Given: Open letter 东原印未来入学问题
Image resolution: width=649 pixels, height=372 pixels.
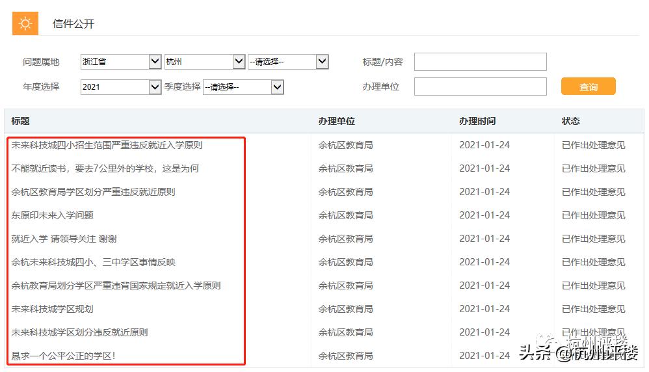Looking at the screenshot, I should [x=53, y=215].
